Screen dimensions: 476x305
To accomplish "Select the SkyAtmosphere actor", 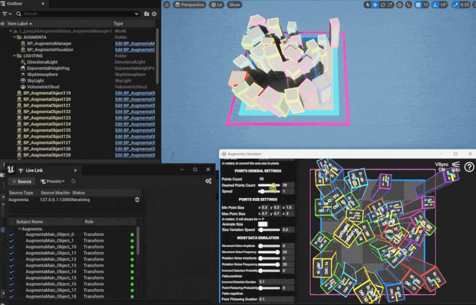I will pos(42,74).
